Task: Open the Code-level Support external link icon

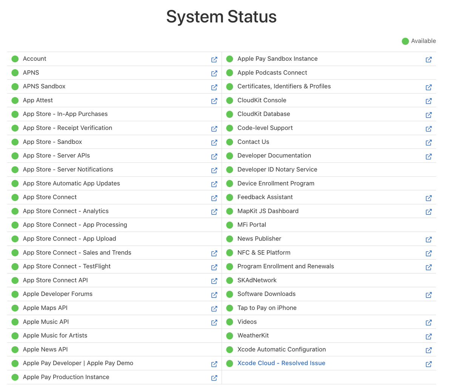Action: 428,129
